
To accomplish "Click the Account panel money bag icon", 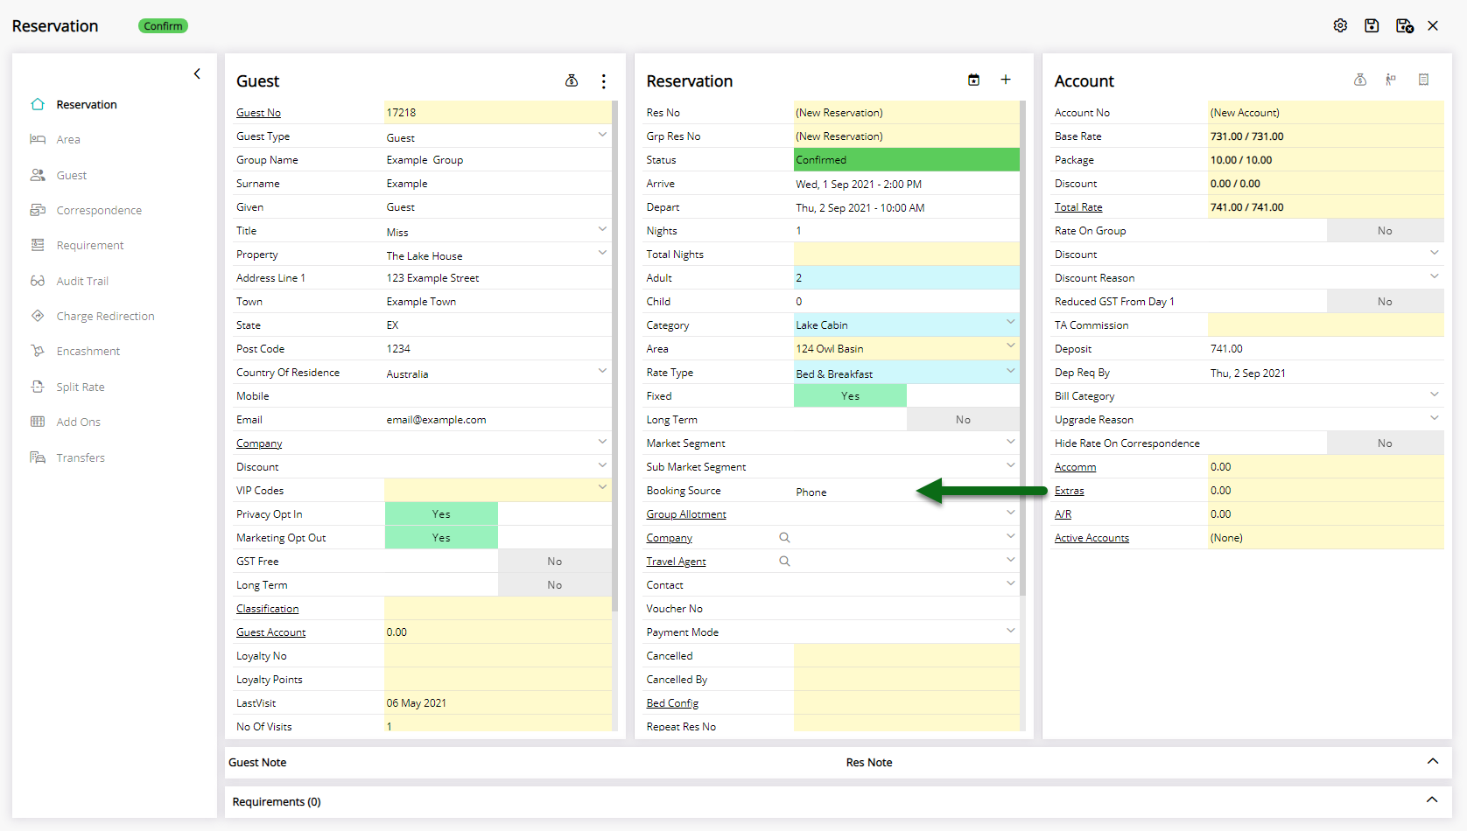I will [1359, 80].
